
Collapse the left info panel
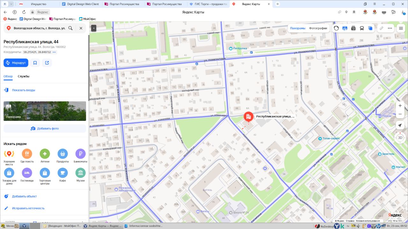pos(94,28)
